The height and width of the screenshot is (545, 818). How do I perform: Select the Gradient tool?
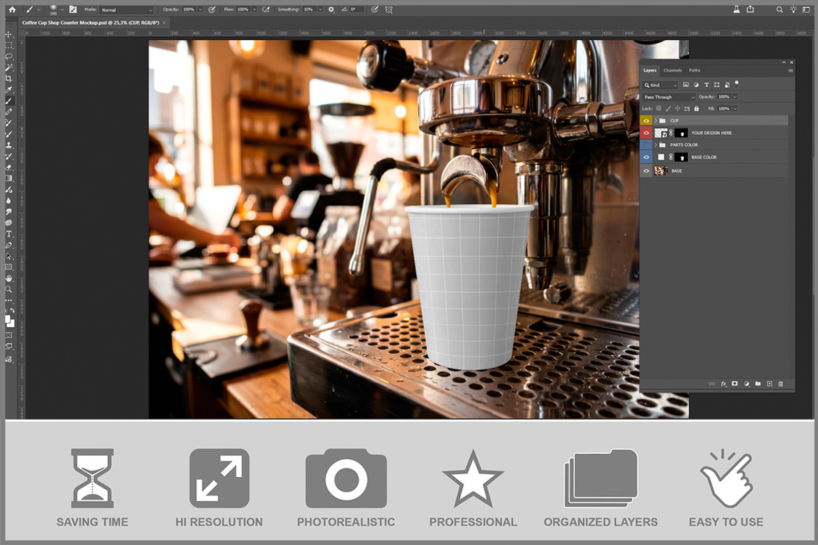[x=9, y=177]
